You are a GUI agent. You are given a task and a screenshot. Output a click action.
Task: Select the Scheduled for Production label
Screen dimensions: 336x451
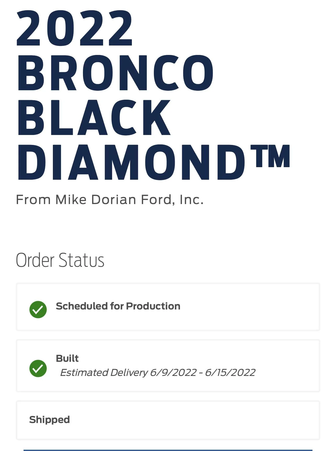tap(118, 306)
